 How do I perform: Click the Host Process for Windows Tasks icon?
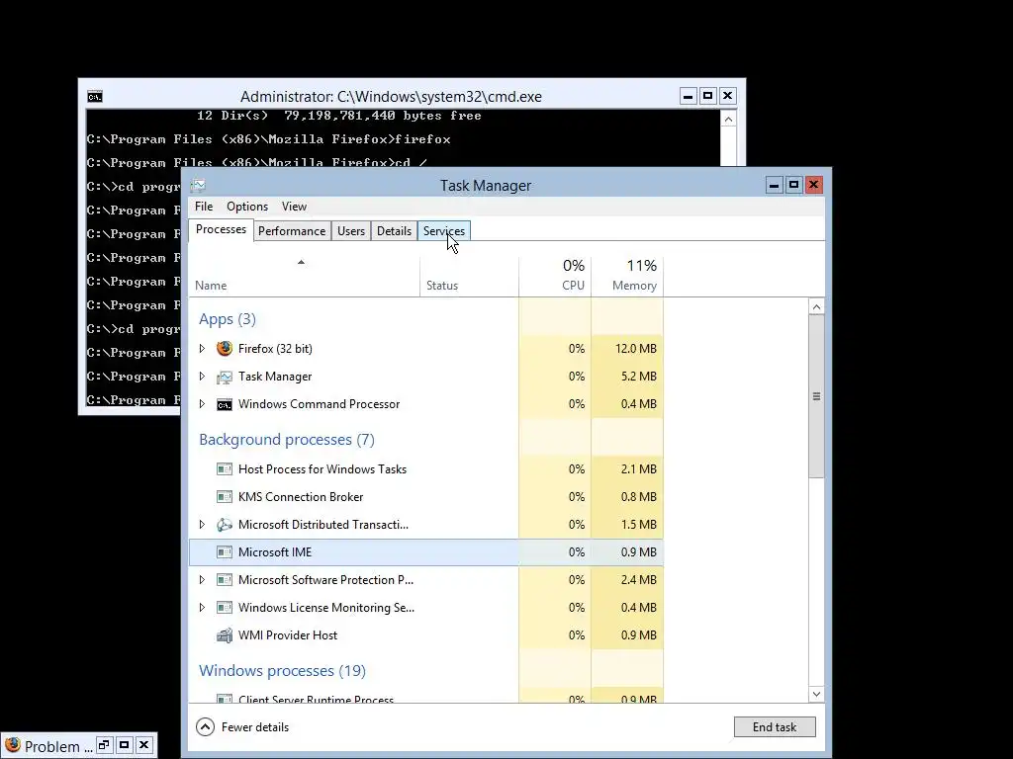point(225,469)
